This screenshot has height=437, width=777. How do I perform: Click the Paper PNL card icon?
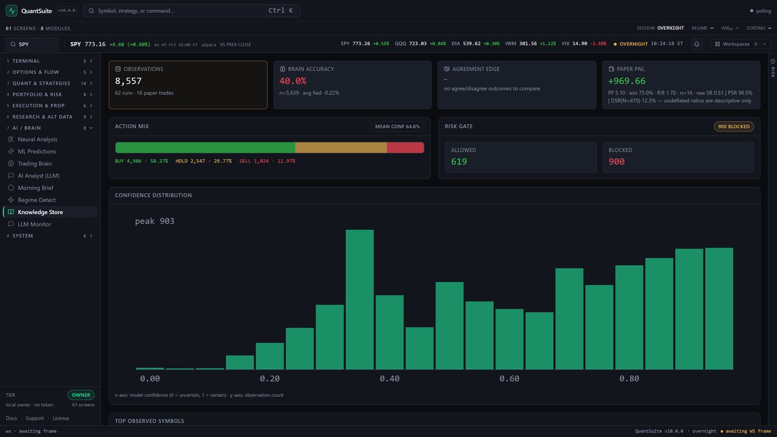[x=611, y=69]
